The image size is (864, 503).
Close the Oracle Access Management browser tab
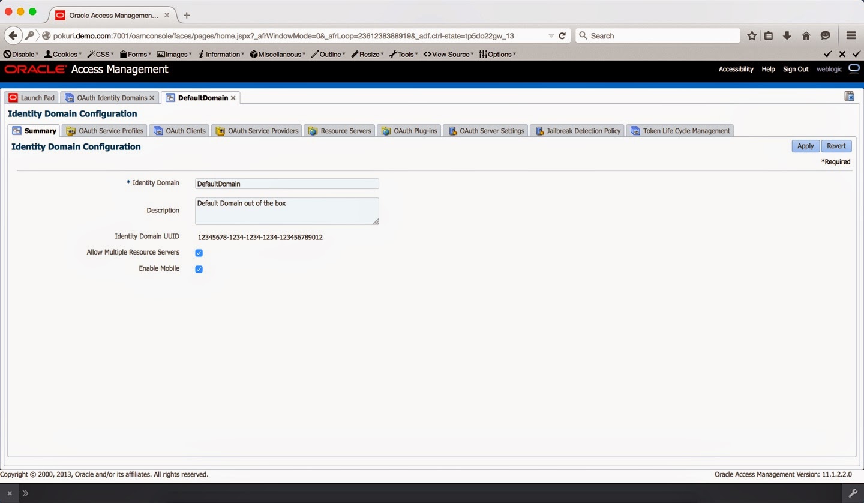coord(167,15)
